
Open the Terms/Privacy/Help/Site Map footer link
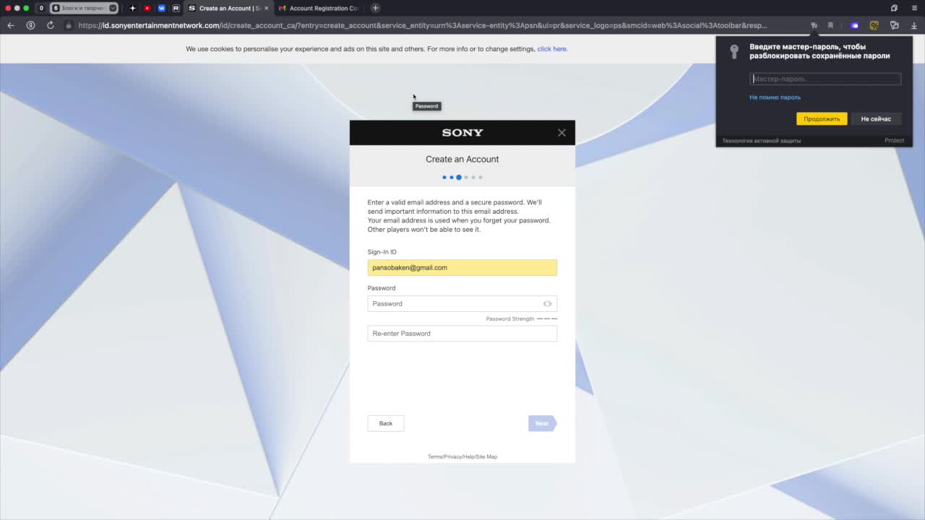(x=462, y=456)
